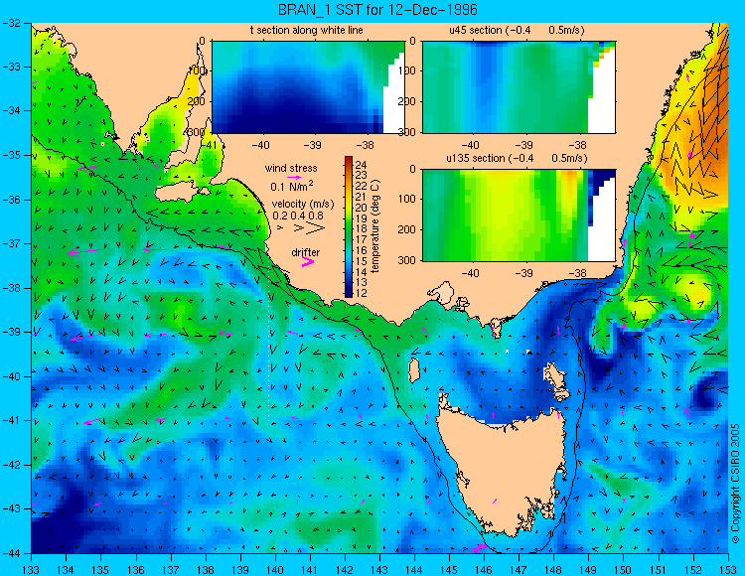Click the magenta wind stress legend arrow
This screenshot has height=576, width=745.
click(x=294, y=177)
